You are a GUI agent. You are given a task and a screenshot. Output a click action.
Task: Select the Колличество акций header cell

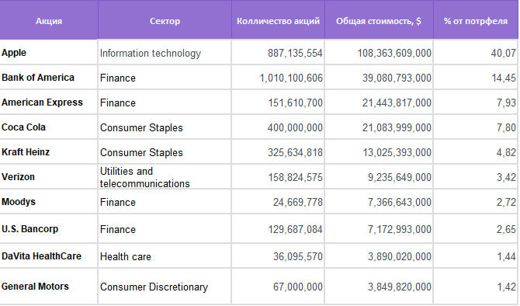click(x=278, y=20)
